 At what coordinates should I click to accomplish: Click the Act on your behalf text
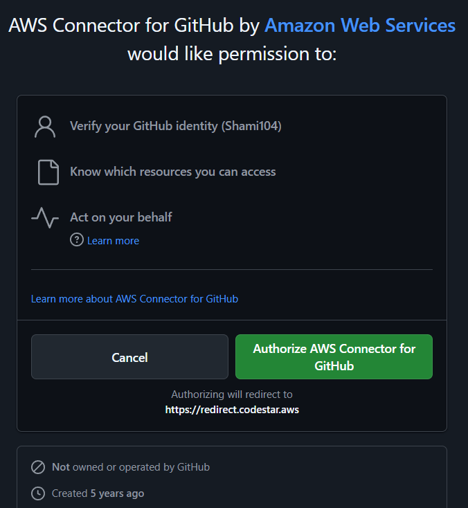121,217
